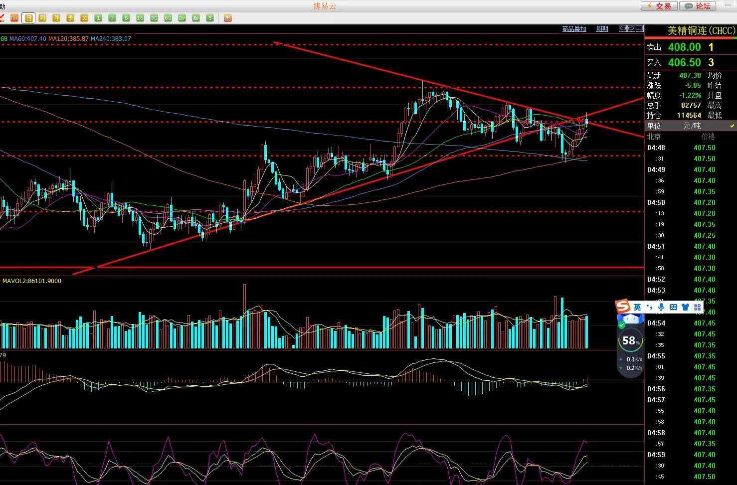Click the 卖出 408.00 sell price
Screen dimensions: 737x485
click(684, 47)
